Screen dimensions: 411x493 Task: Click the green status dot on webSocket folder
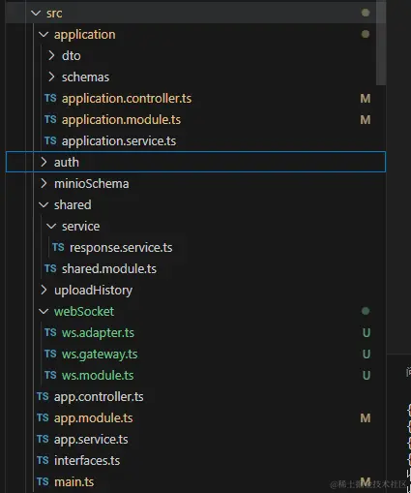point(366,311)
